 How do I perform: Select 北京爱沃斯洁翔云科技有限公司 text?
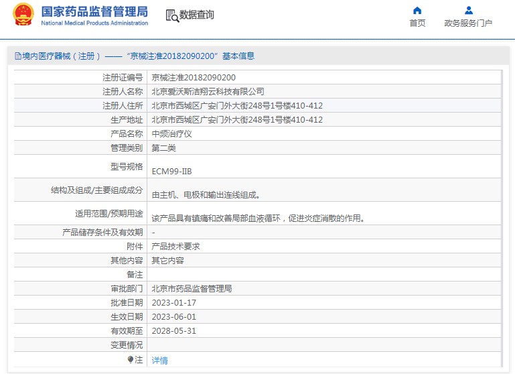pyautogui.click(x=208, y=91)
